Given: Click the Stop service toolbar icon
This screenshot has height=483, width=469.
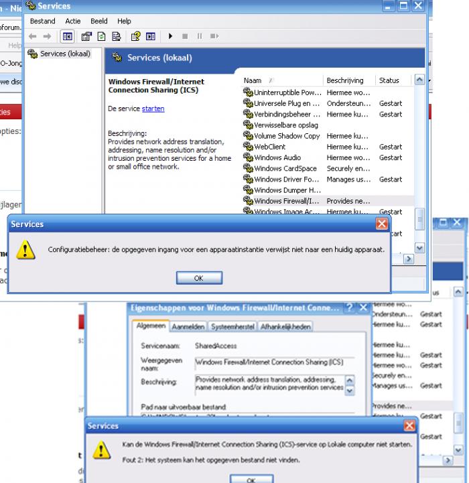Looking at the screenshot, I should point(185,36).
